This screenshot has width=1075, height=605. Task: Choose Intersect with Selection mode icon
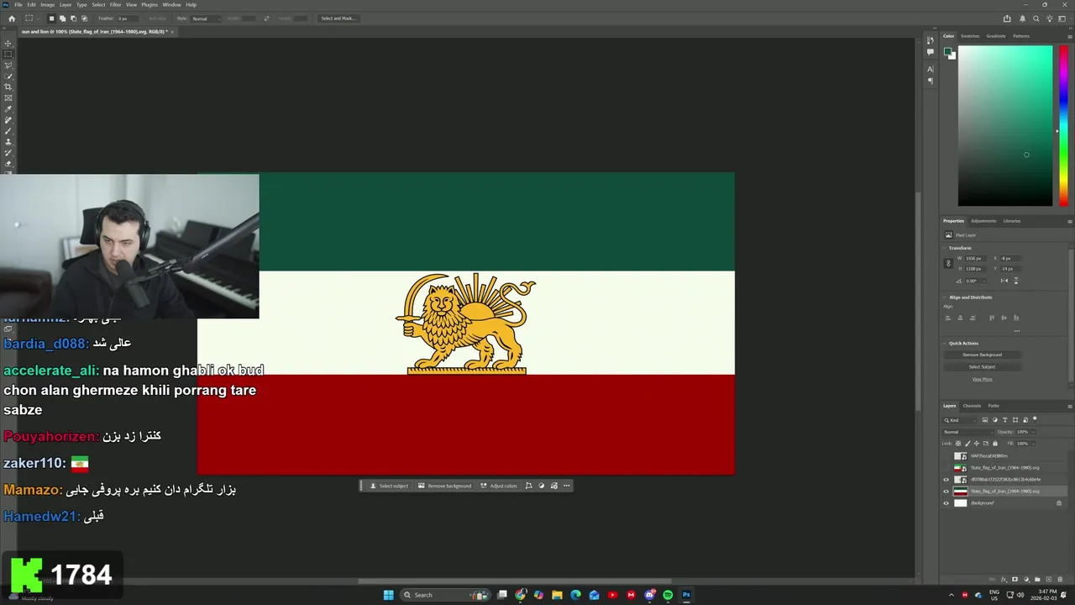tap(84, 18)
